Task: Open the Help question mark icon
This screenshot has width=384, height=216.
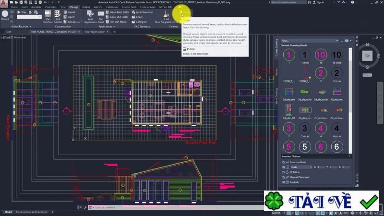Action: pos(352,2)
